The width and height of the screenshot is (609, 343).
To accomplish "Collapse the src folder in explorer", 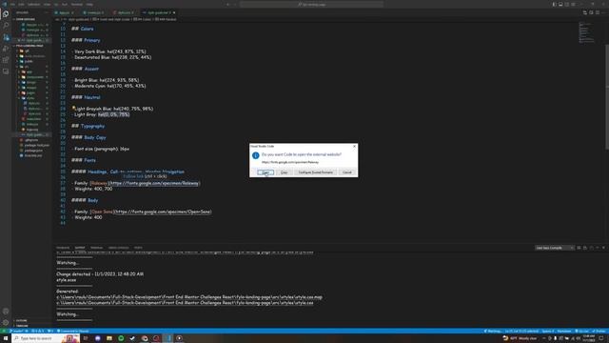I will click(x=27, y=67).
